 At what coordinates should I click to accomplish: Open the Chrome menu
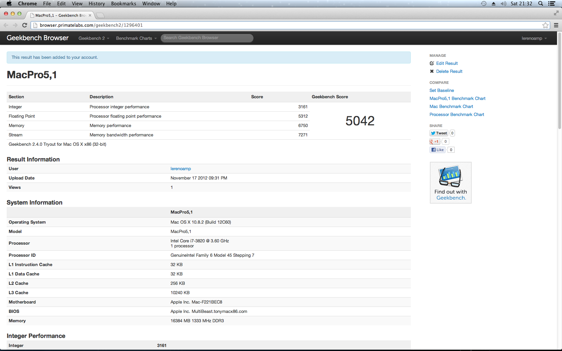click(x=27, y=3)
